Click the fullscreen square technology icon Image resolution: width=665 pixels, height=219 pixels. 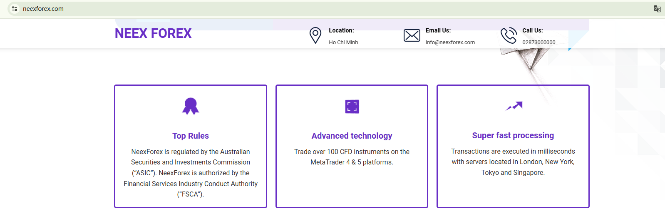(x=352, y=107)
